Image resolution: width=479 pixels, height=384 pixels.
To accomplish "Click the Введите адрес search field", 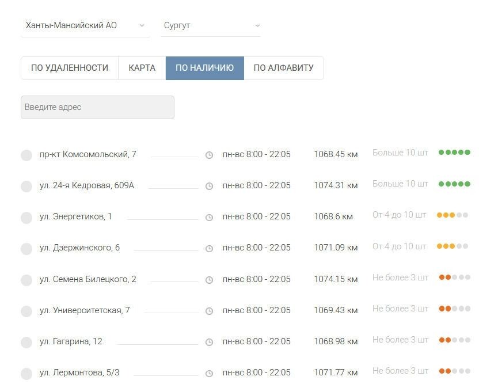I will (97, 107).
